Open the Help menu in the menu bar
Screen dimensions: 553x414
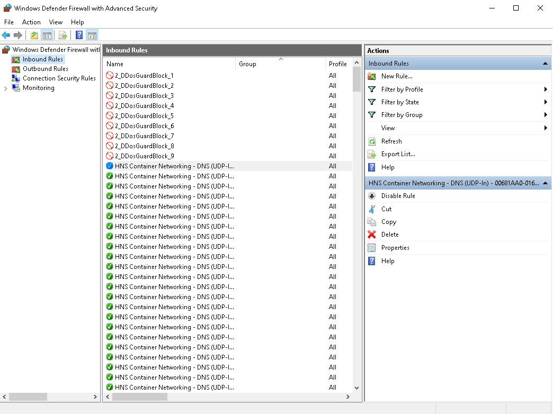[x=77, y=22]
